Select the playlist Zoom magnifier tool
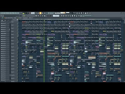125x94 pixels. pos(15,18)
